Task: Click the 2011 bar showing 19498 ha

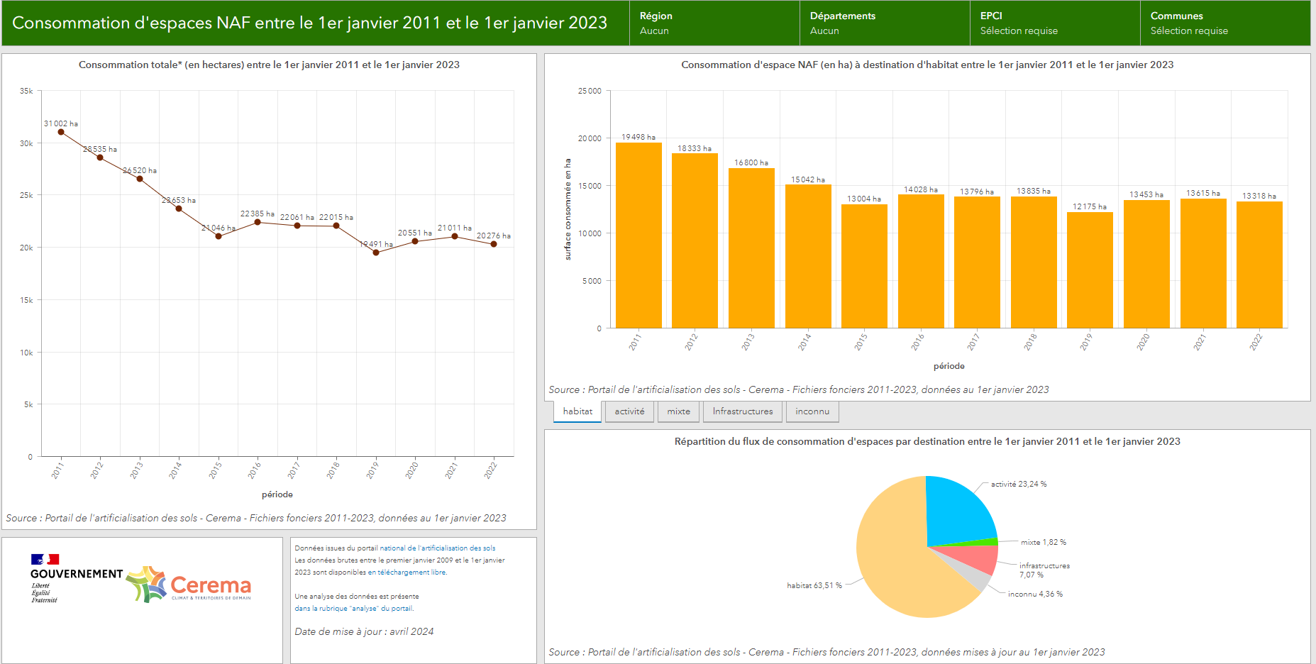Action: [x=638, y=236]
